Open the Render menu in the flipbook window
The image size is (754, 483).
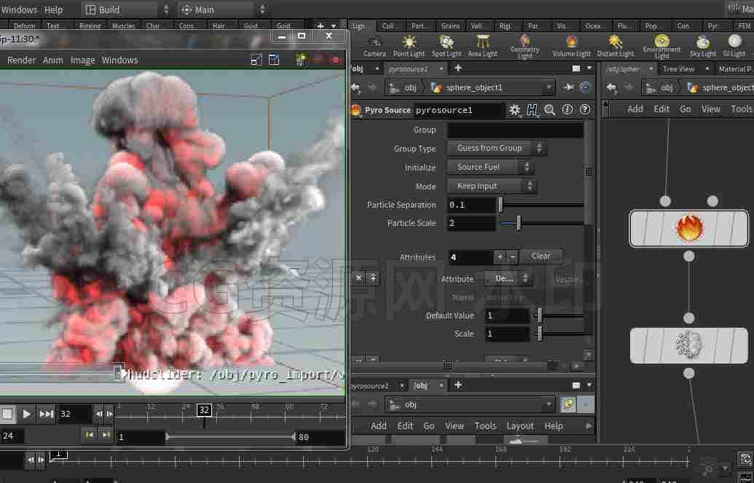click(x=21, y=60)
